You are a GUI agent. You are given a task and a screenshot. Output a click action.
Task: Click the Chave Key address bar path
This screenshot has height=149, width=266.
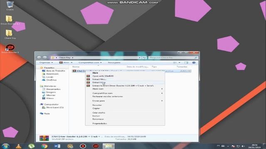(x=64, y=58)
